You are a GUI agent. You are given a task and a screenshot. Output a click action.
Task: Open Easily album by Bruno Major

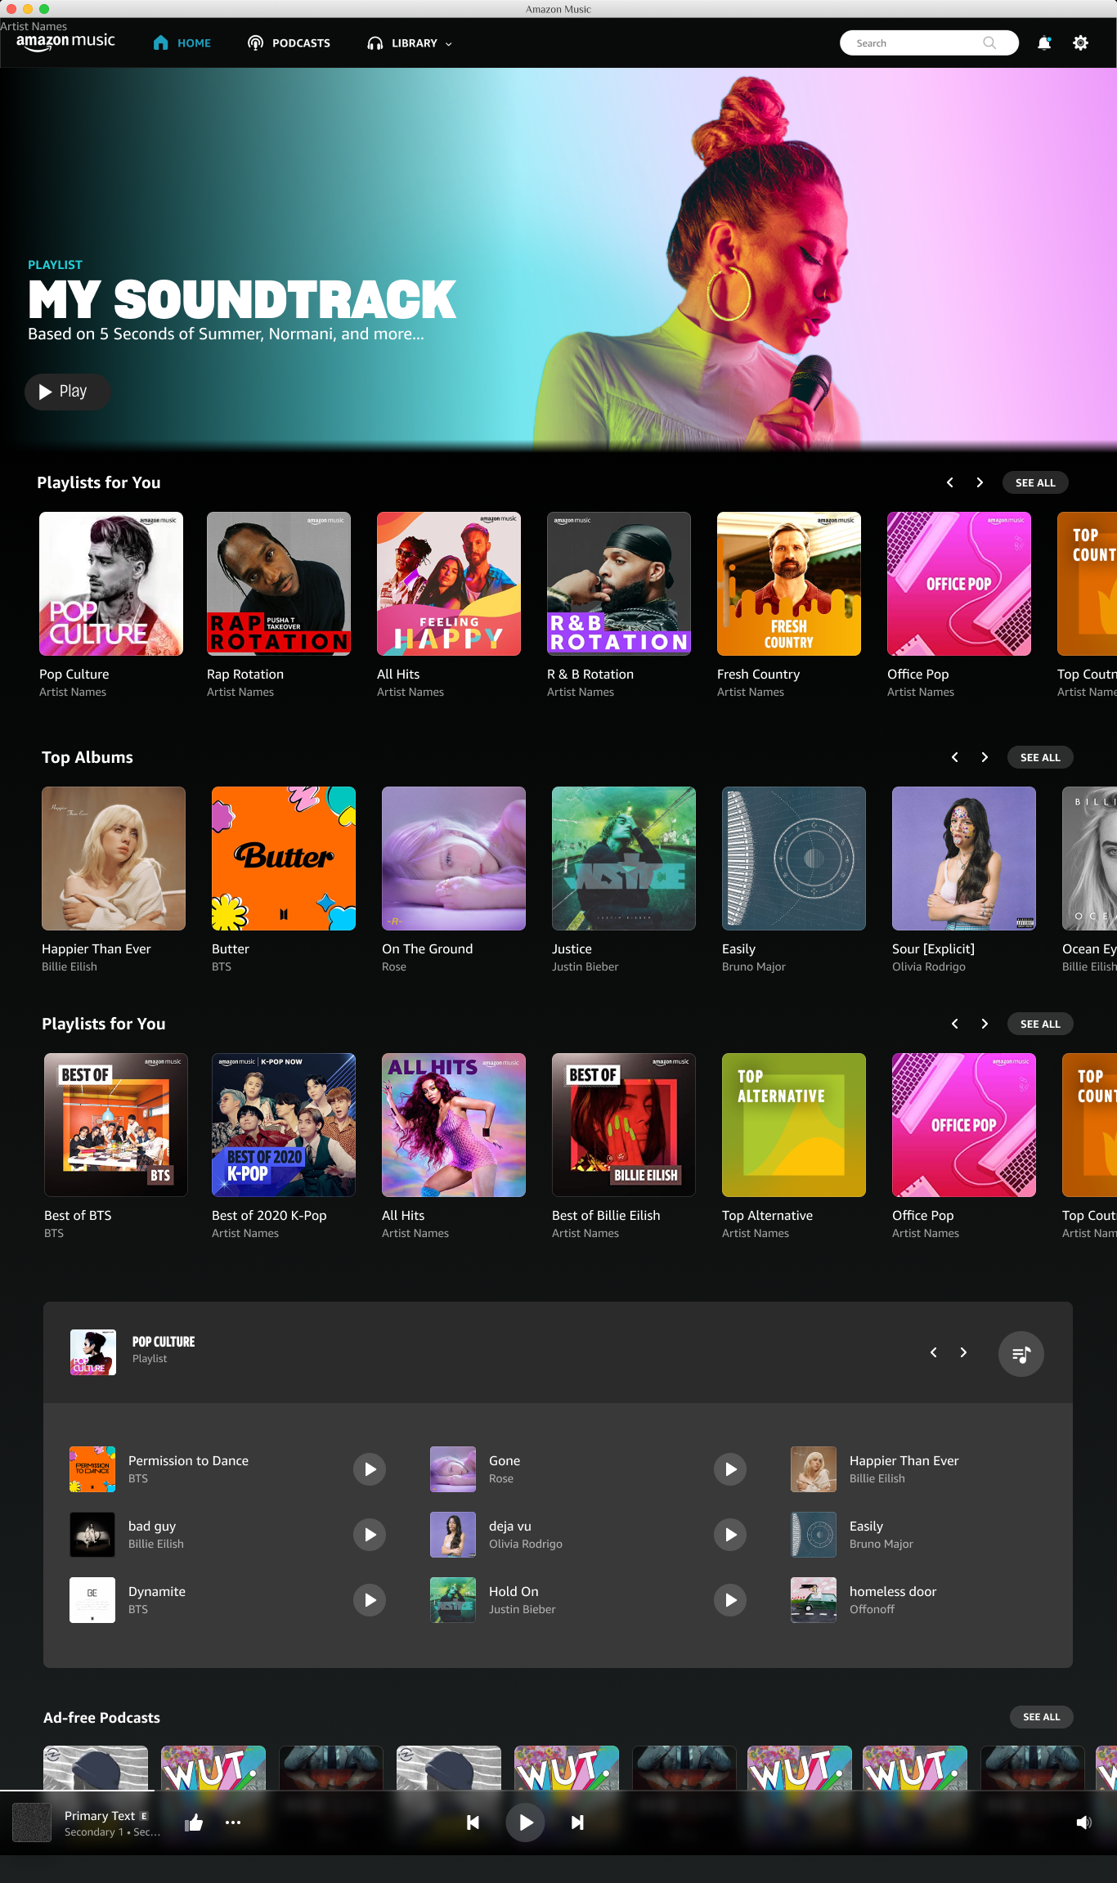tap(794, 859)
